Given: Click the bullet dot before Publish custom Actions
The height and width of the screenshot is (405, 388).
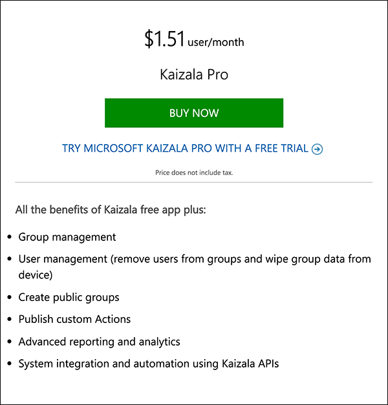Looking at the screenshot, I should point(10,319).
